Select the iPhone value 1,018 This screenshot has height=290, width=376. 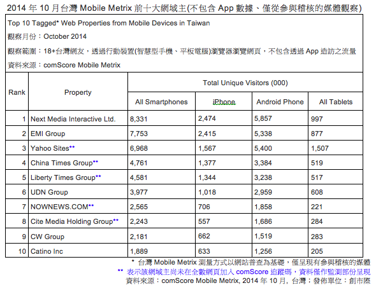point(207,192)
